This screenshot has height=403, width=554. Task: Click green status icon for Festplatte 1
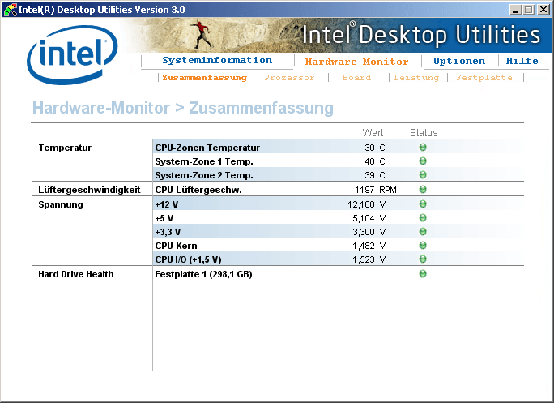tap(423, 273)
